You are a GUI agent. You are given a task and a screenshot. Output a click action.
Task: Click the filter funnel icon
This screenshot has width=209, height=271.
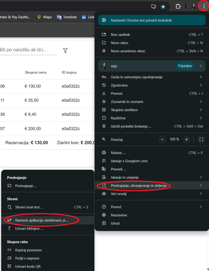[x=65, y=51]
